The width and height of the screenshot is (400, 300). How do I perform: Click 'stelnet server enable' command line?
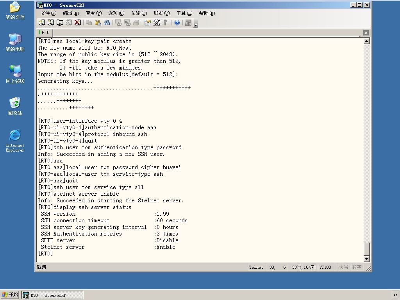(x=79, y=194)
